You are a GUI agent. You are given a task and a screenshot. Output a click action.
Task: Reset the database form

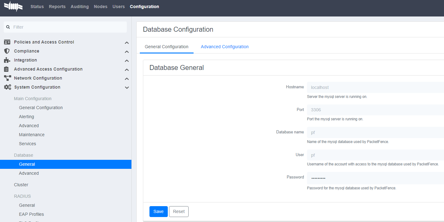[x=179, y=211]
